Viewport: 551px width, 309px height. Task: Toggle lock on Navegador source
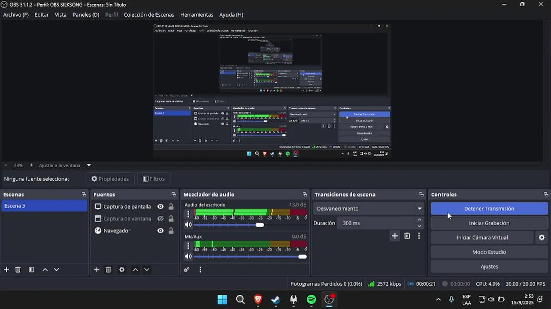(171, 230)
